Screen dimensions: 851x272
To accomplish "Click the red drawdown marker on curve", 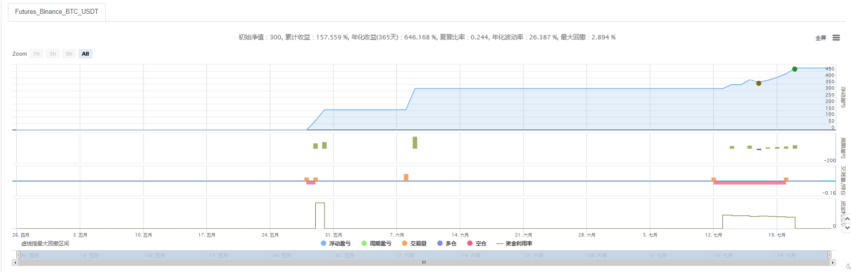I will pos(759,83).
